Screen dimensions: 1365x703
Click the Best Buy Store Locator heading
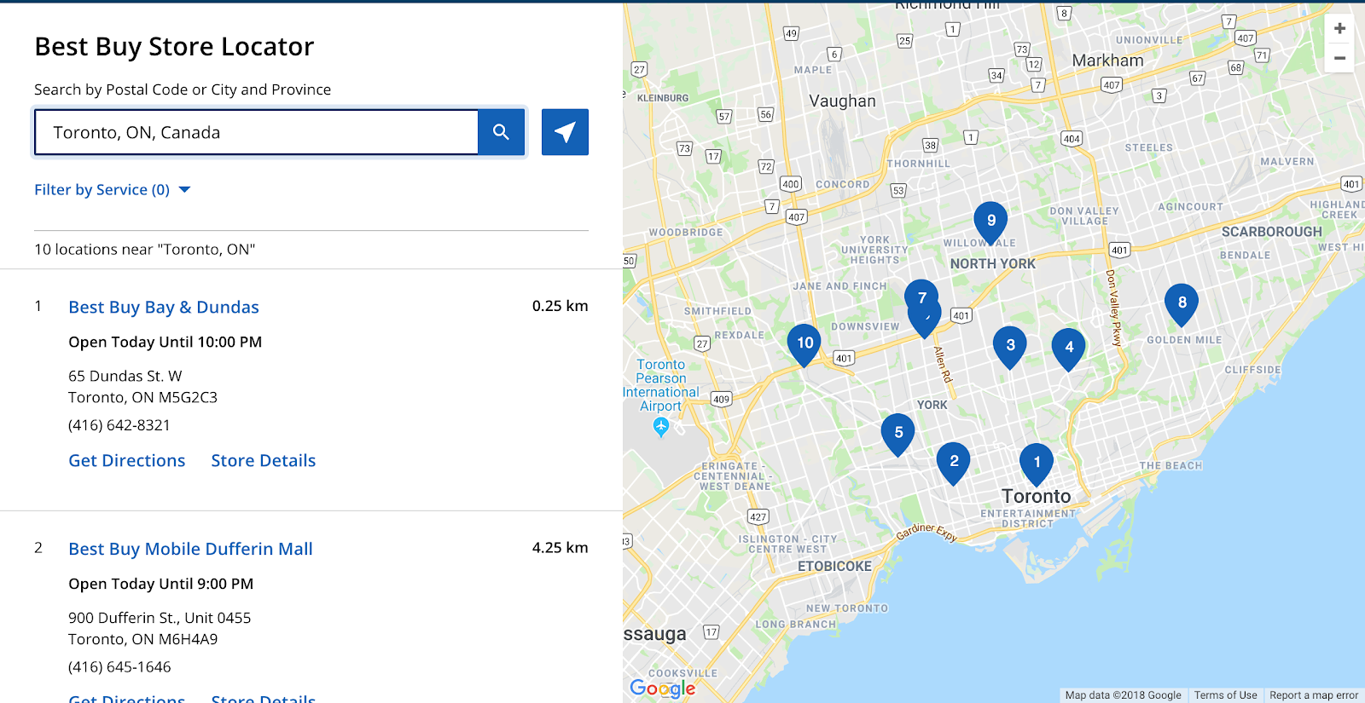coord(174,47)
